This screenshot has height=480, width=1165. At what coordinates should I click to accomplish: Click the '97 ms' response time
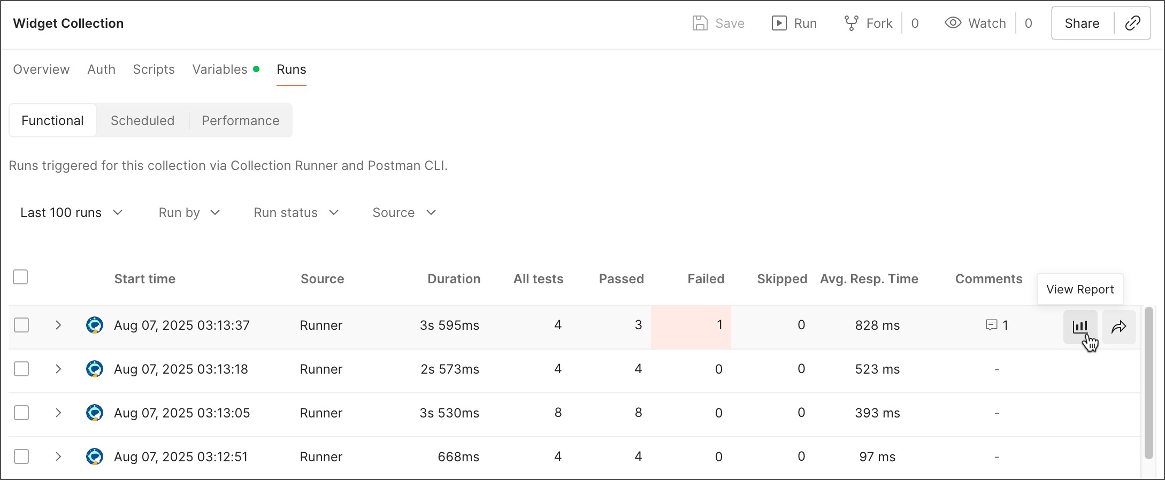877,456
